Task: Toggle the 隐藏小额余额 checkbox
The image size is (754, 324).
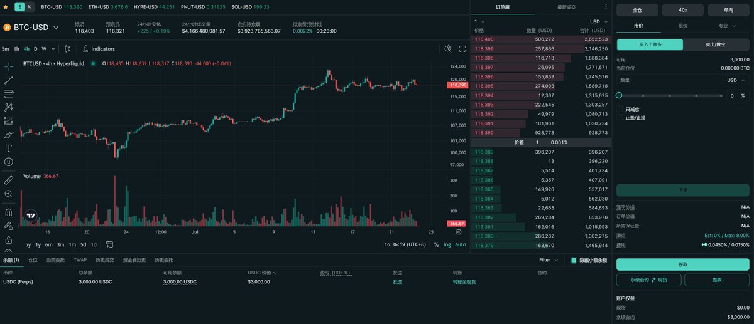Action: [x=574, y=260]
